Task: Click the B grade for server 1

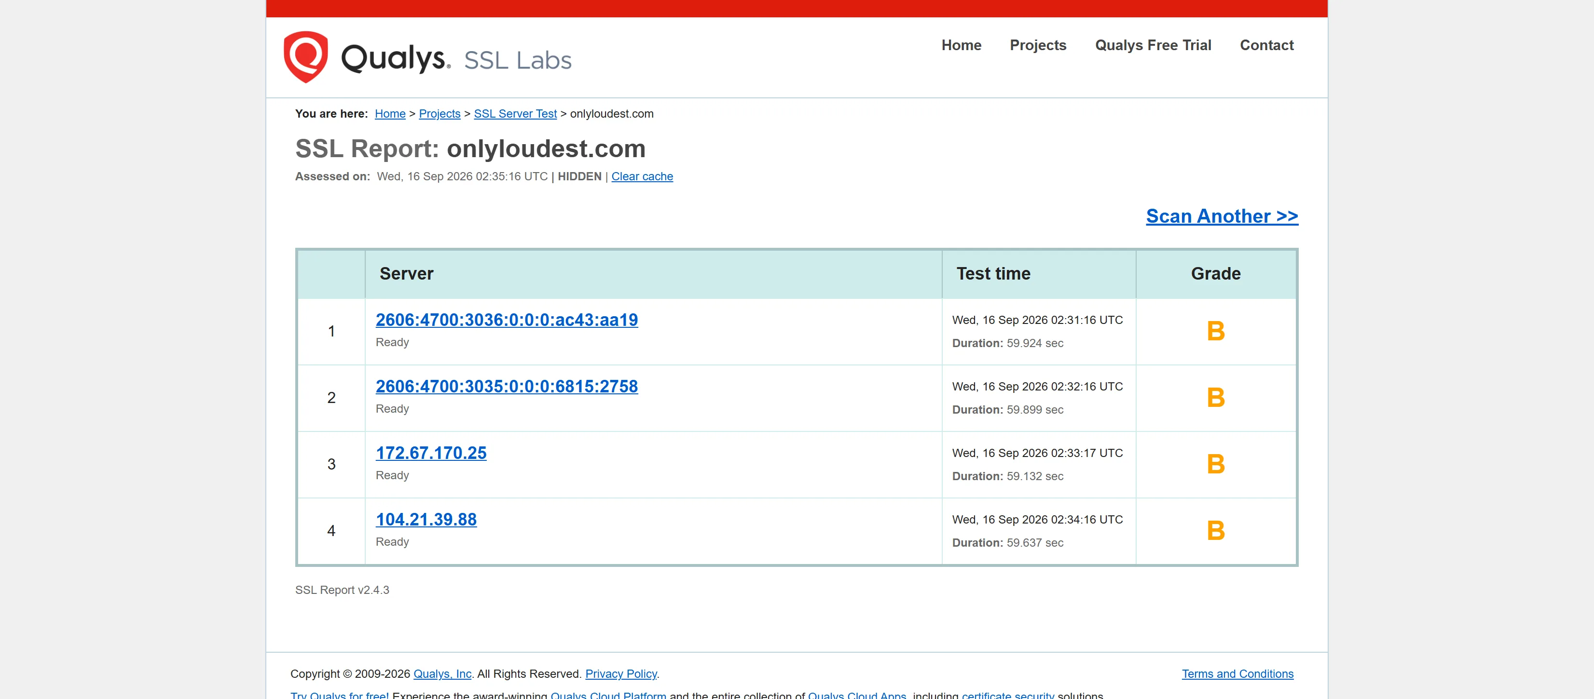Action: point(1215,331)
